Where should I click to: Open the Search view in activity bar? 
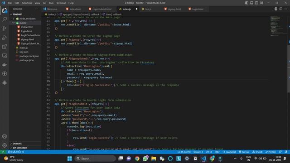point(5,19)
